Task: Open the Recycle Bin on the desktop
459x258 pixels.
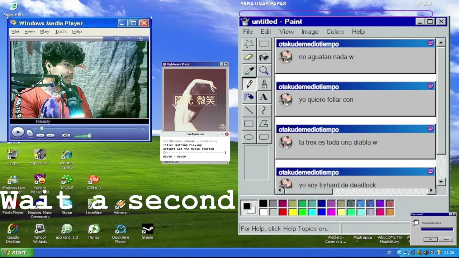Action: pos(13,9)
